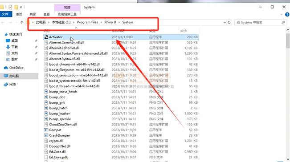
Task: Select the Activator application file icon
Action: pos(46,37)
